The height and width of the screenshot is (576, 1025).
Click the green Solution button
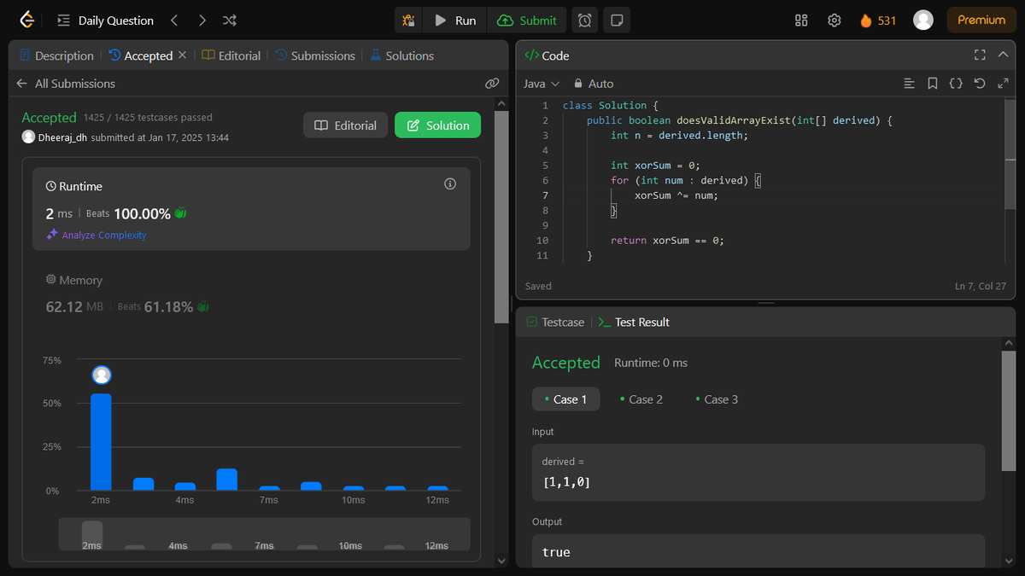pyautogui.click(x=437, y=125)
